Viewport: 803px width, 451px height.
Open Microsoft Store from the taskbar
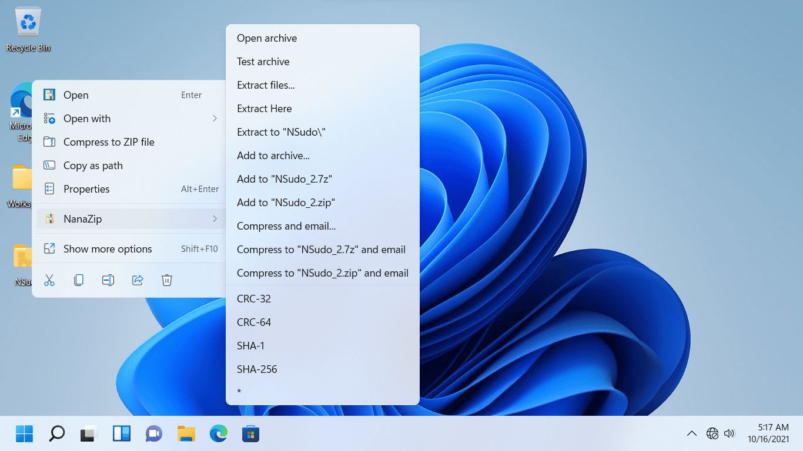tap(250, 433)
